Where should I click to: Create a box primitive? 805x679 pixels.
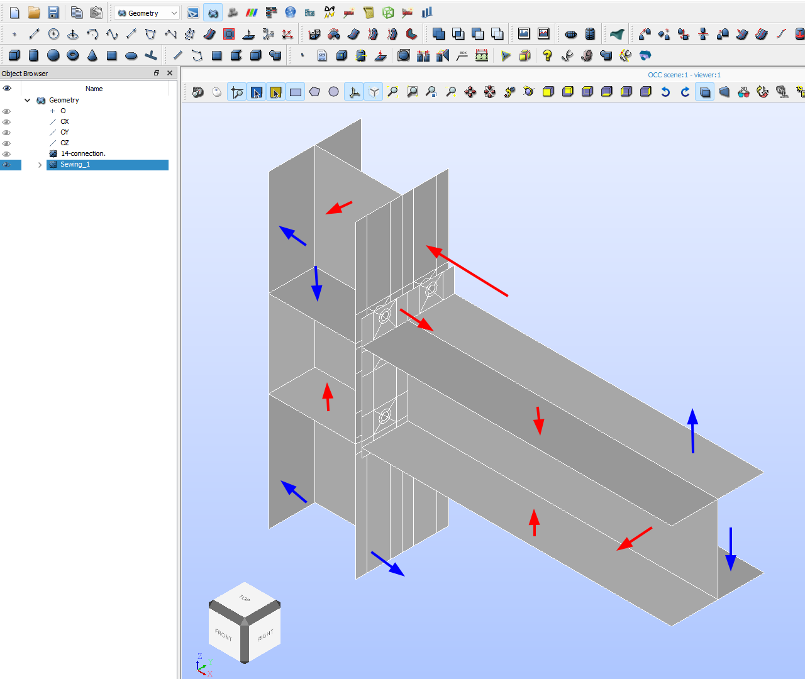[14, 55]
